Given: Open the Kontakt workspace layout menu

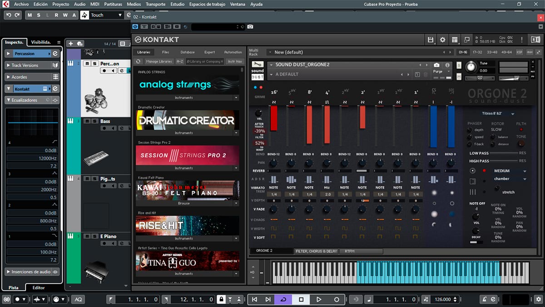Looking at the screenshot, I should click(x=455, y=40).
